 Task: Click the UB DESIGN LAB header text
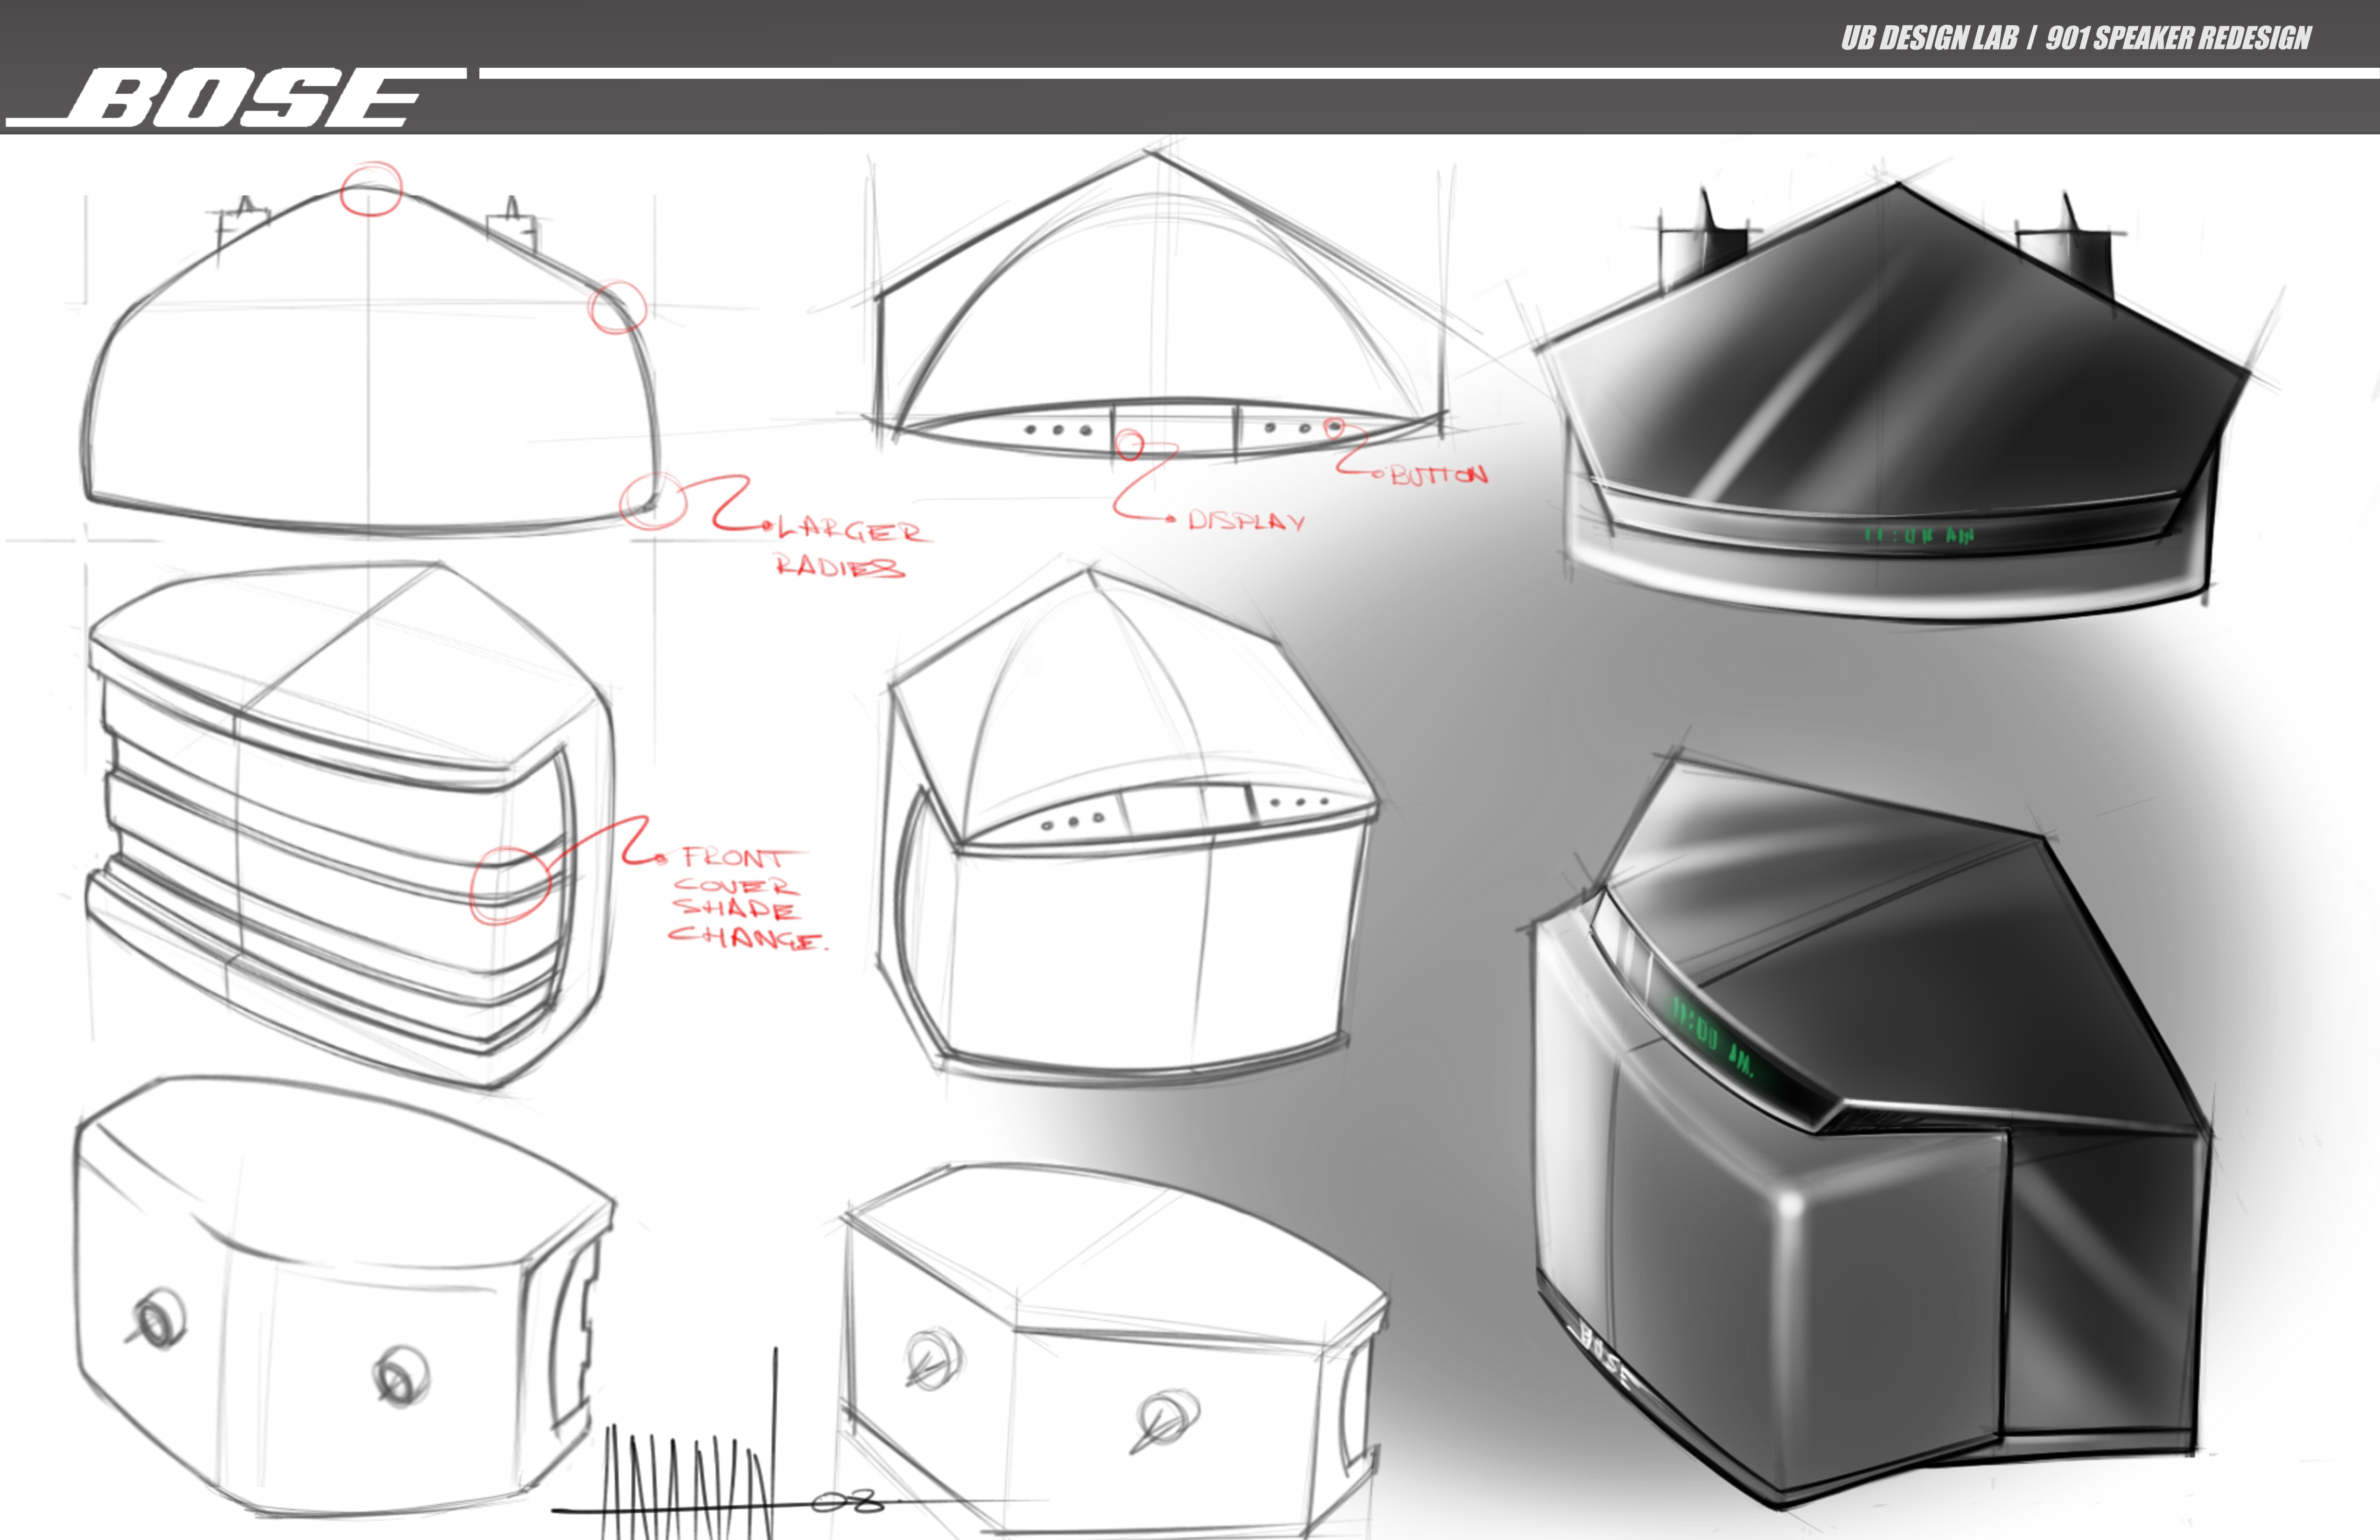(1929, 38)
